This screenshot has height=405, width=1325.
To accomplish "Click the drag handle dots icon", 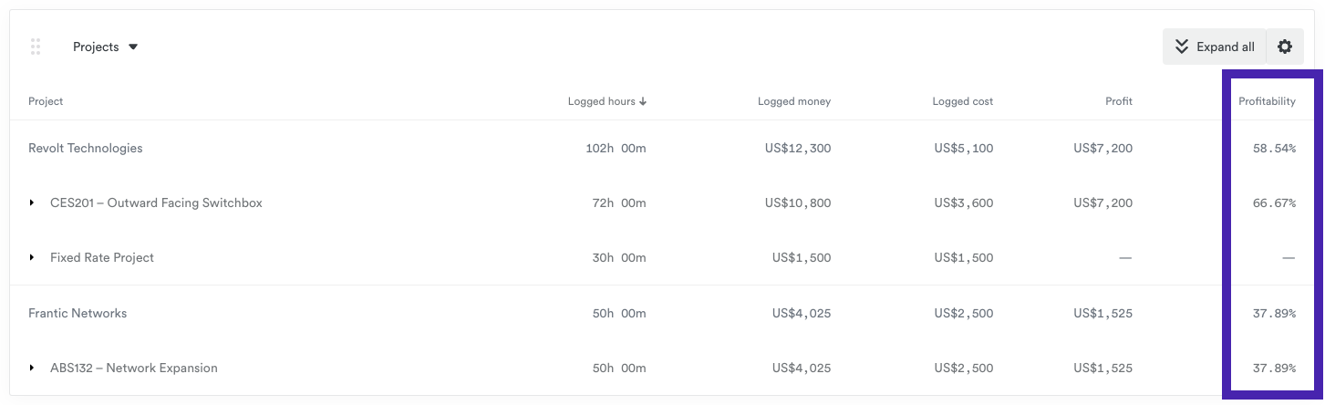I will (36, 47).
